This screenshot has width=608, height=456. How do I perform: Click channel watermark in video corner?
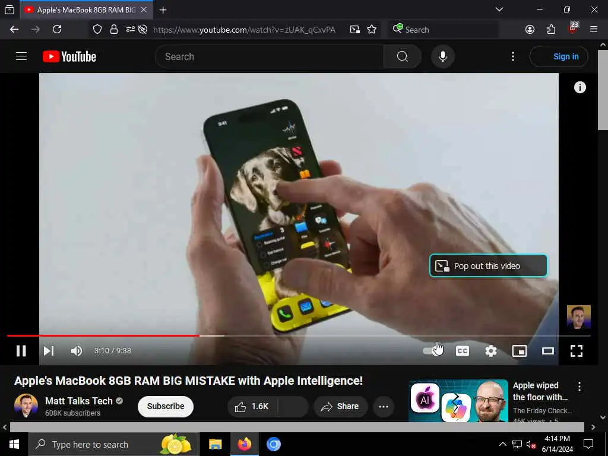coord(578,317)
